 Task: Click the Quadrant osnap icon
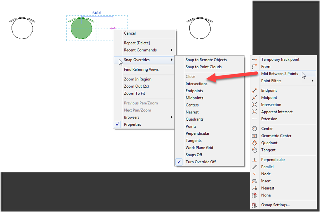point(255,143)
